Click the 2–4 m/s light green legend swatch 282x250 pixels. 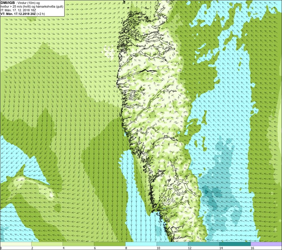click(47, 244)
